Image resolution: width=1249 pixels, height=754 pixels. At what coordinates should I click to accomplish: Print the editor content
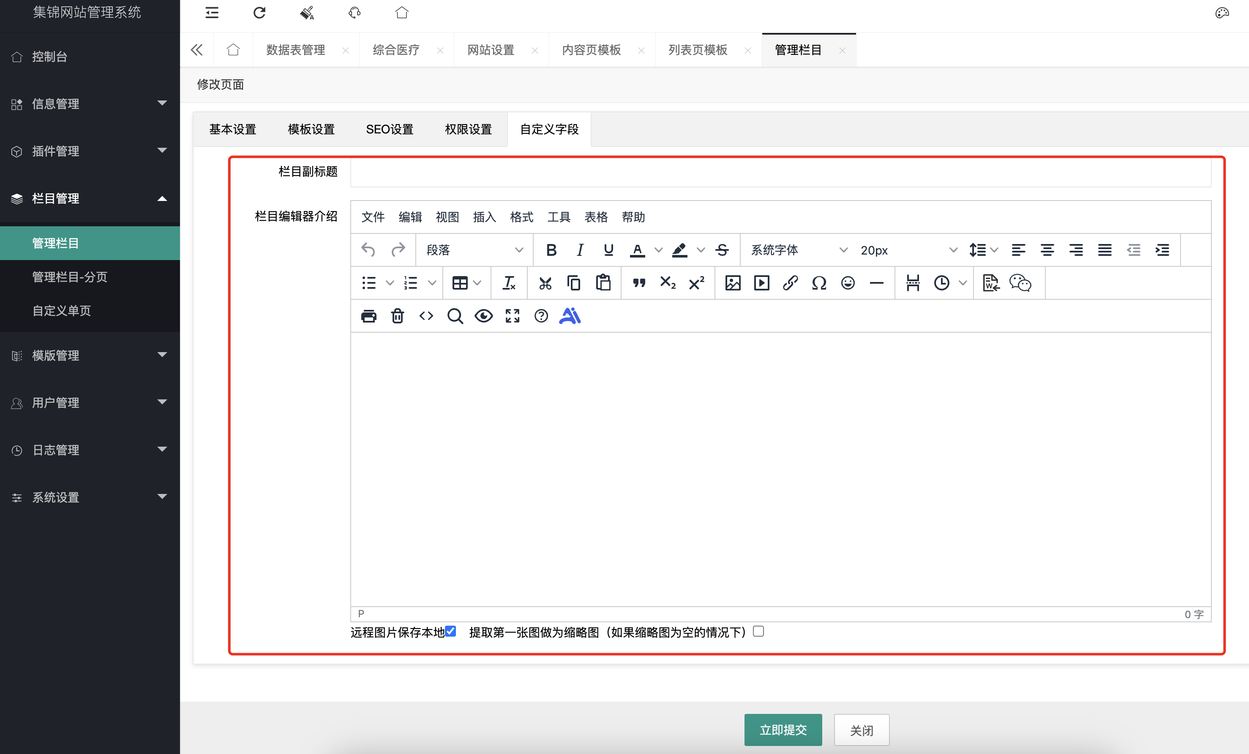point(369,316)
